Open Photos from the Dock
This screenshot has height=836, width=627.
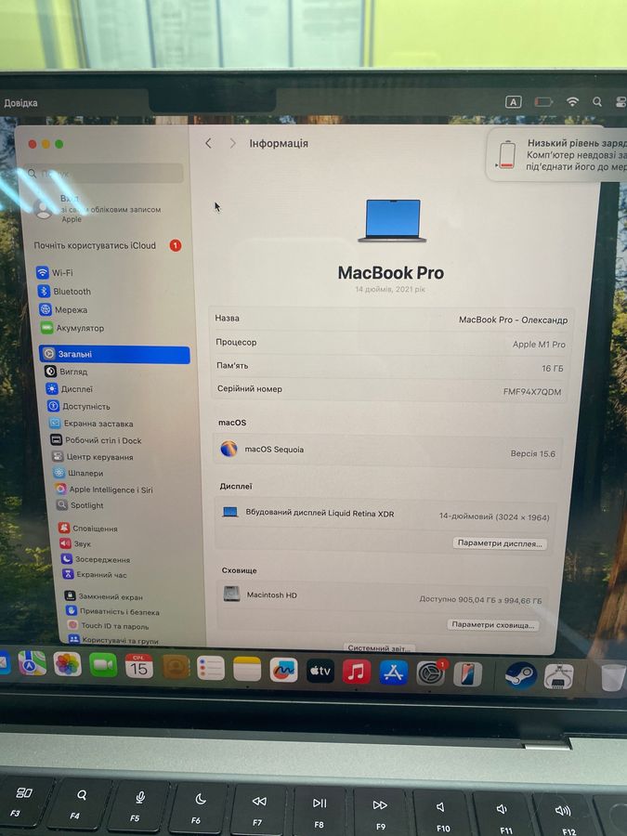pos(67,664)
